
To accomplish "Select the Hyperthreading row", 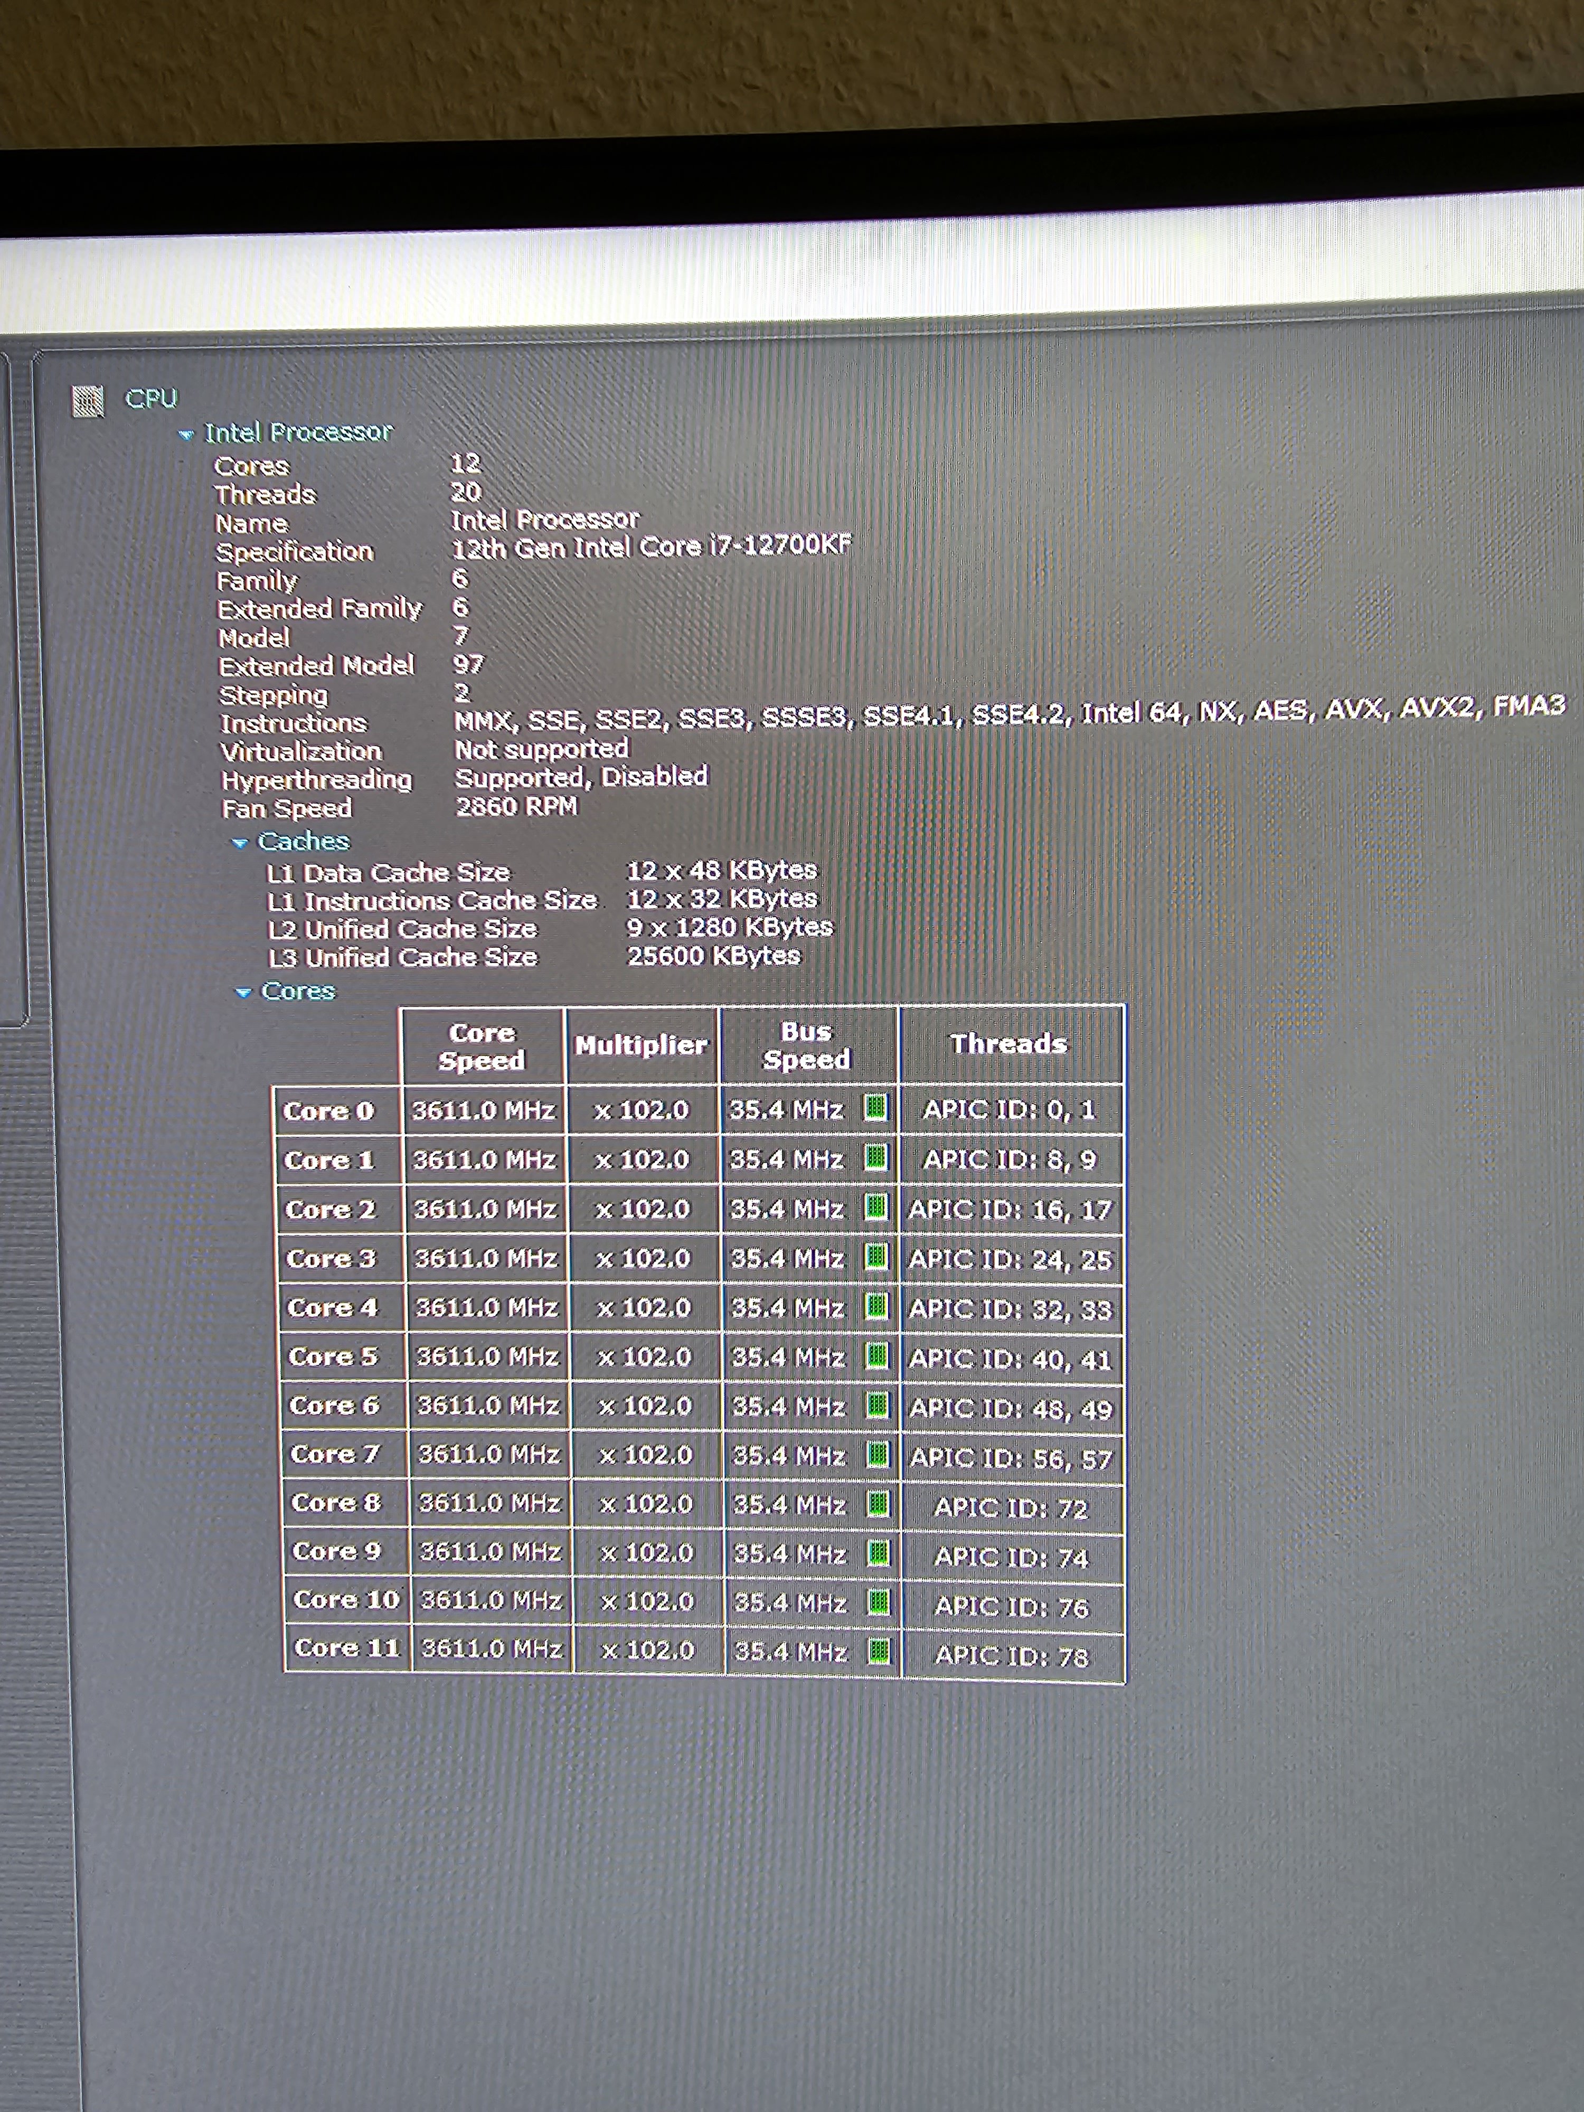I will point(465,778).
